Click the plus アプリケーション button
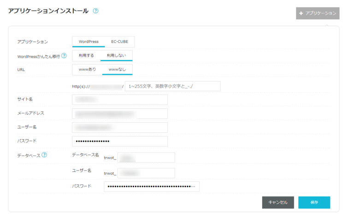This screenshot has width=354, height=217. (x=318, y=13)
